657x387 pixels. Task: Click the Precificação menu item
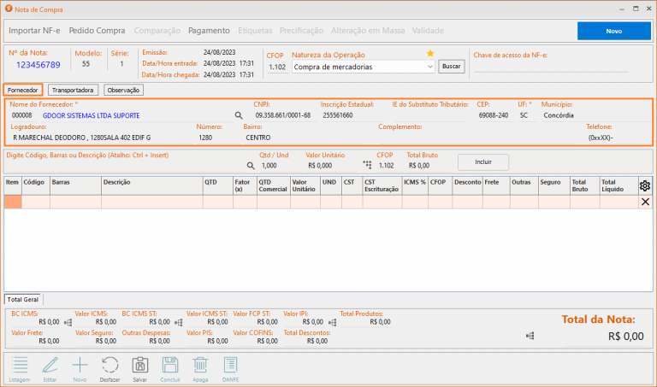pos(301,31)
